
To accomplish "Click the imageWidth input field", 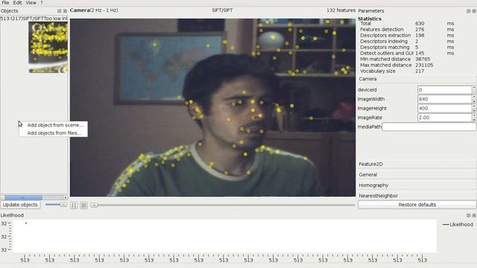I will tap(444, 99).
